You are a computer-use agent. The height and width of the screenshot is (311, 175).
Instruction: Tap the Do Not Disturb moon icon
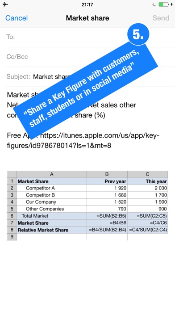point(154,4)
